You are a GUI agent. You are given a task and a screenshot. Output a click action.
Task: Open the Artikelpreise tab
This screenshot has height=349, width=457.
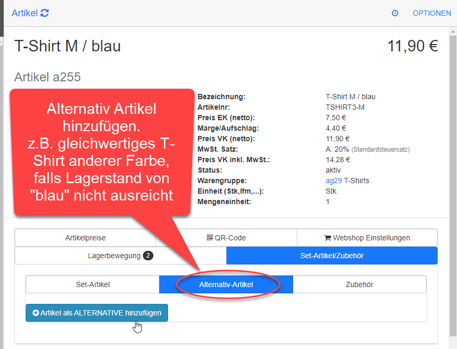86,238
